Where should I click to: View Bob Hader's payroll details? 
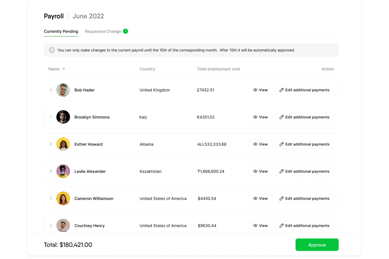coord(260,90)
